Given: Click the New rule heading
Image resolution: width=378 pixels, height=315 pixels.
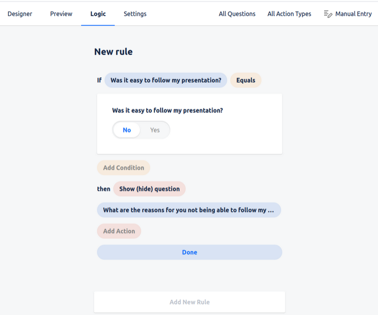Looking at the screenshot, I should coord(113,52).
